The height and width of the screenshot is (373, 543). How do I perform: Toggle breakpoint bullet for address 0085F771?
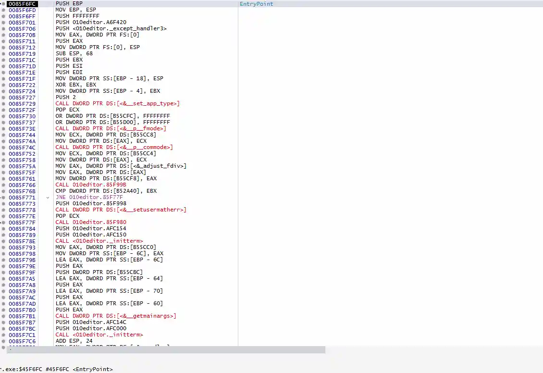pos(4,198)
